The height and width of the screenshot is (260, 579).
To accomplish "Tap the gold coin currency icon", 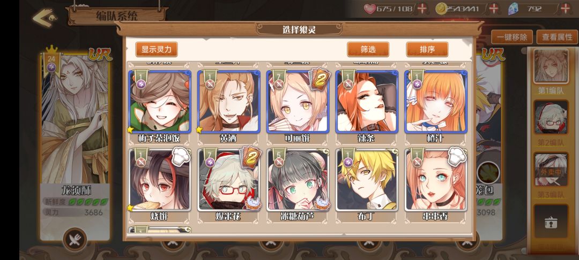I will pos(441,9).
